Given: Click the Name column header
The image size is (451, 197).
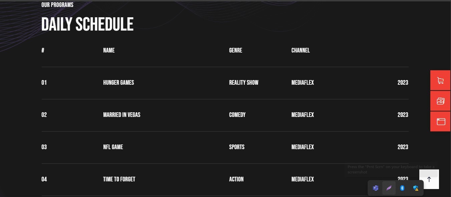Looking at the screenshot, I should tap(109, 50).
